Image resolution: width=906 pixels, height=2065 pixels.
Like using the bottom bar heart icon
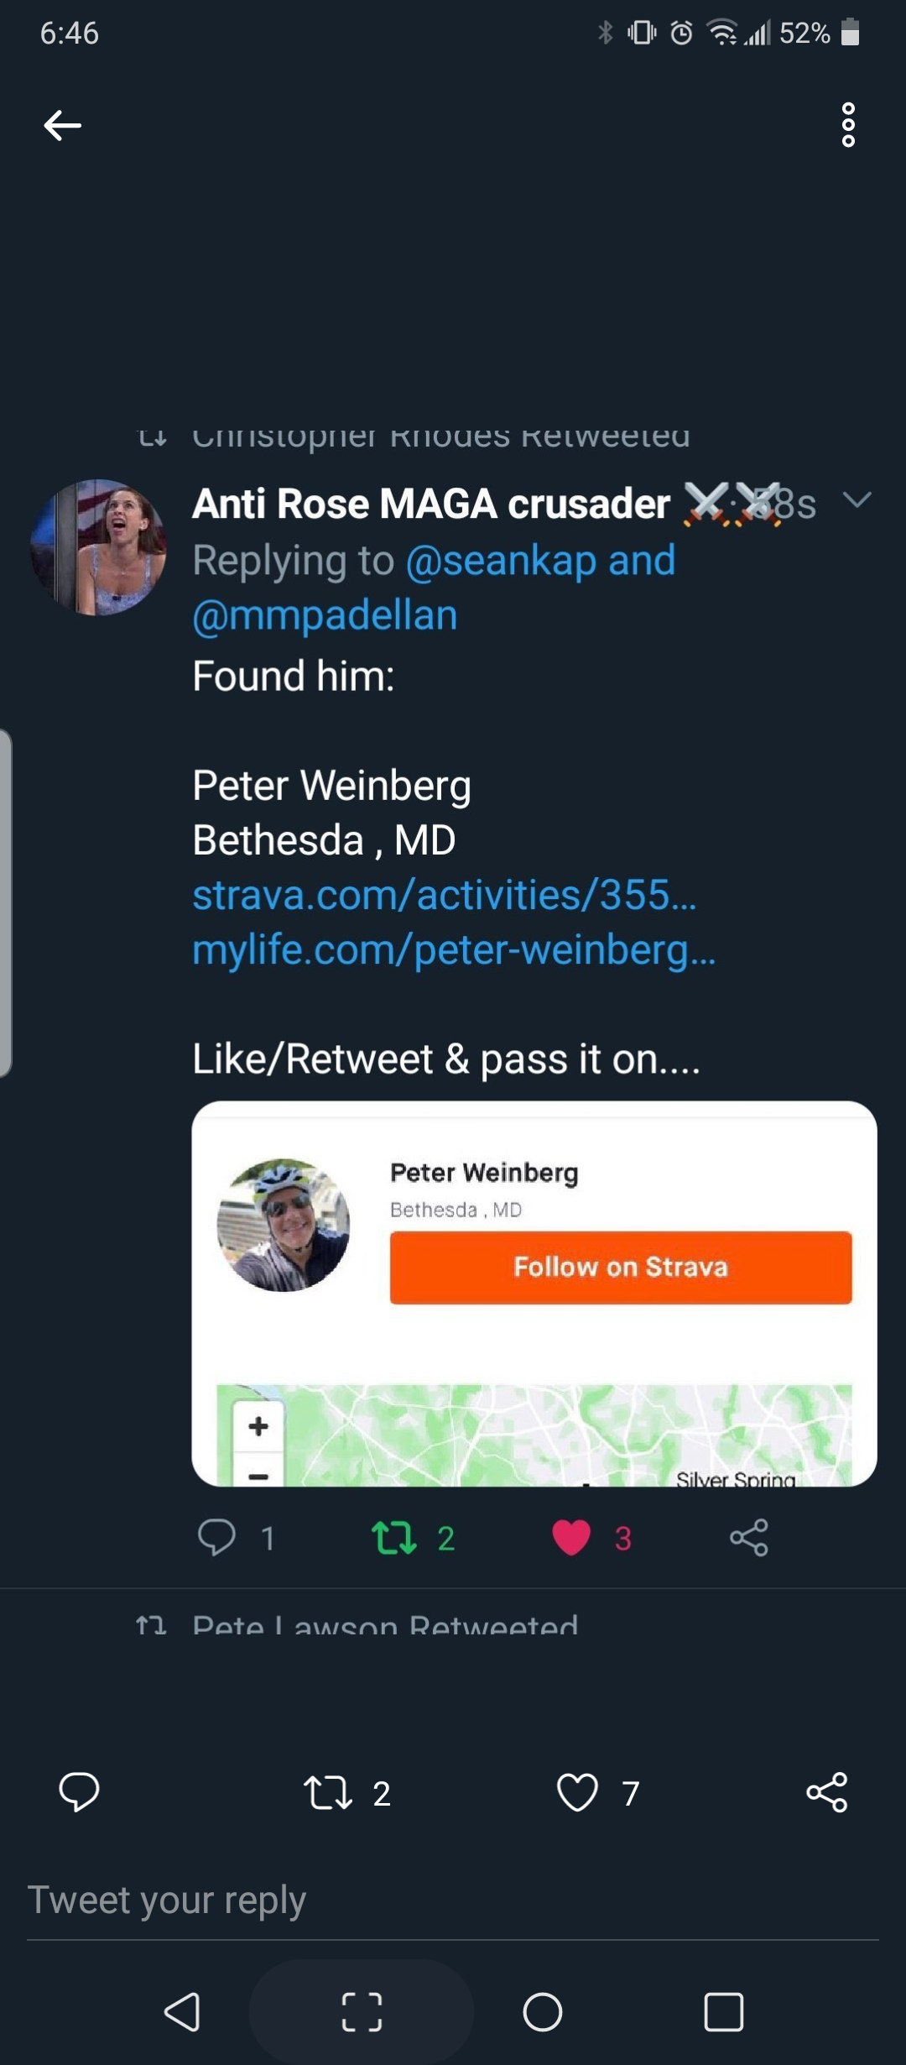point(577,1792)
